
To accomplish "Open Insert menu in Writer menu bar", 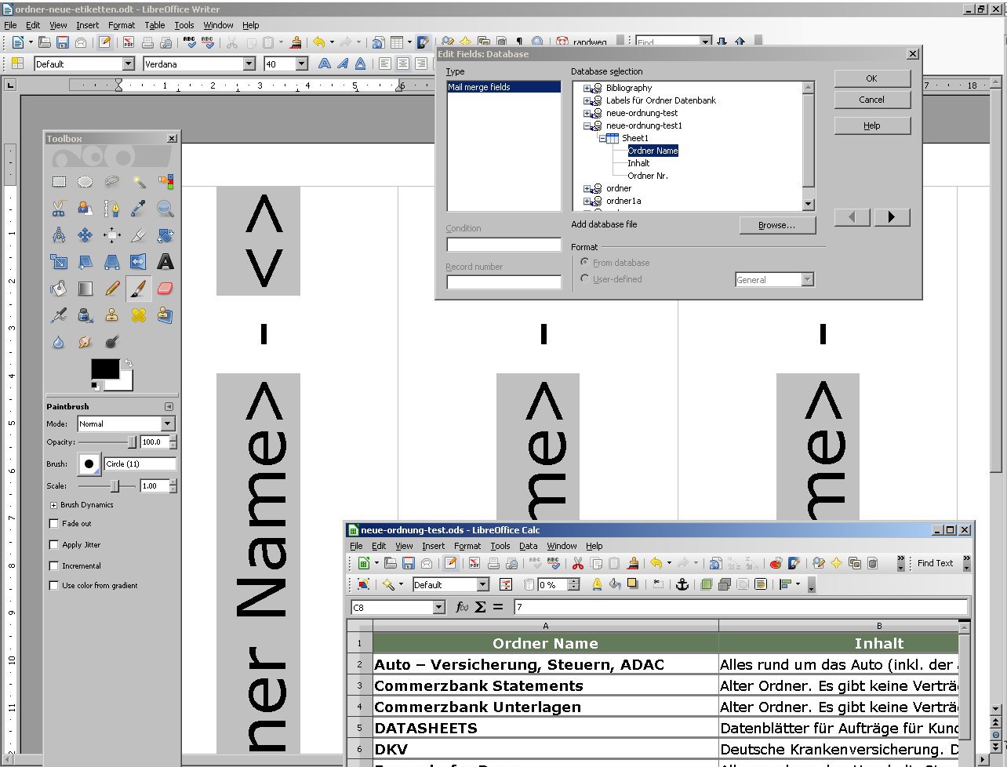I will [88, 25].
